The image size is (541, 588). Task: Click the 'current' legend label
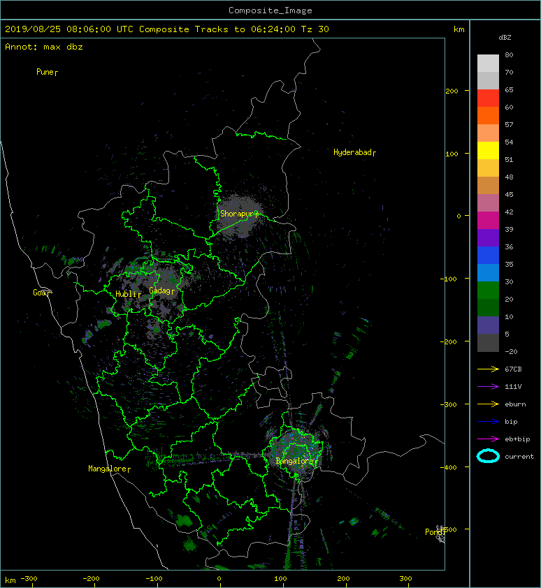(x=519, y=457)
